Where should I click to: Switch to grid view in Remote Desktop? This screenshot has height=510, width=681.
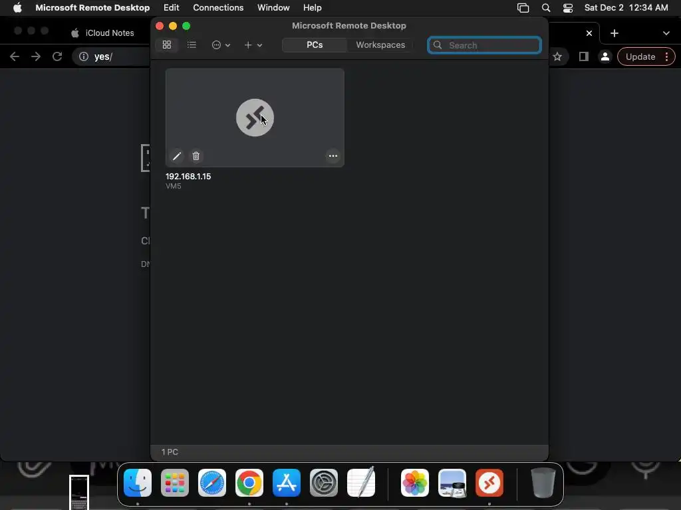(x=167, y=44)
